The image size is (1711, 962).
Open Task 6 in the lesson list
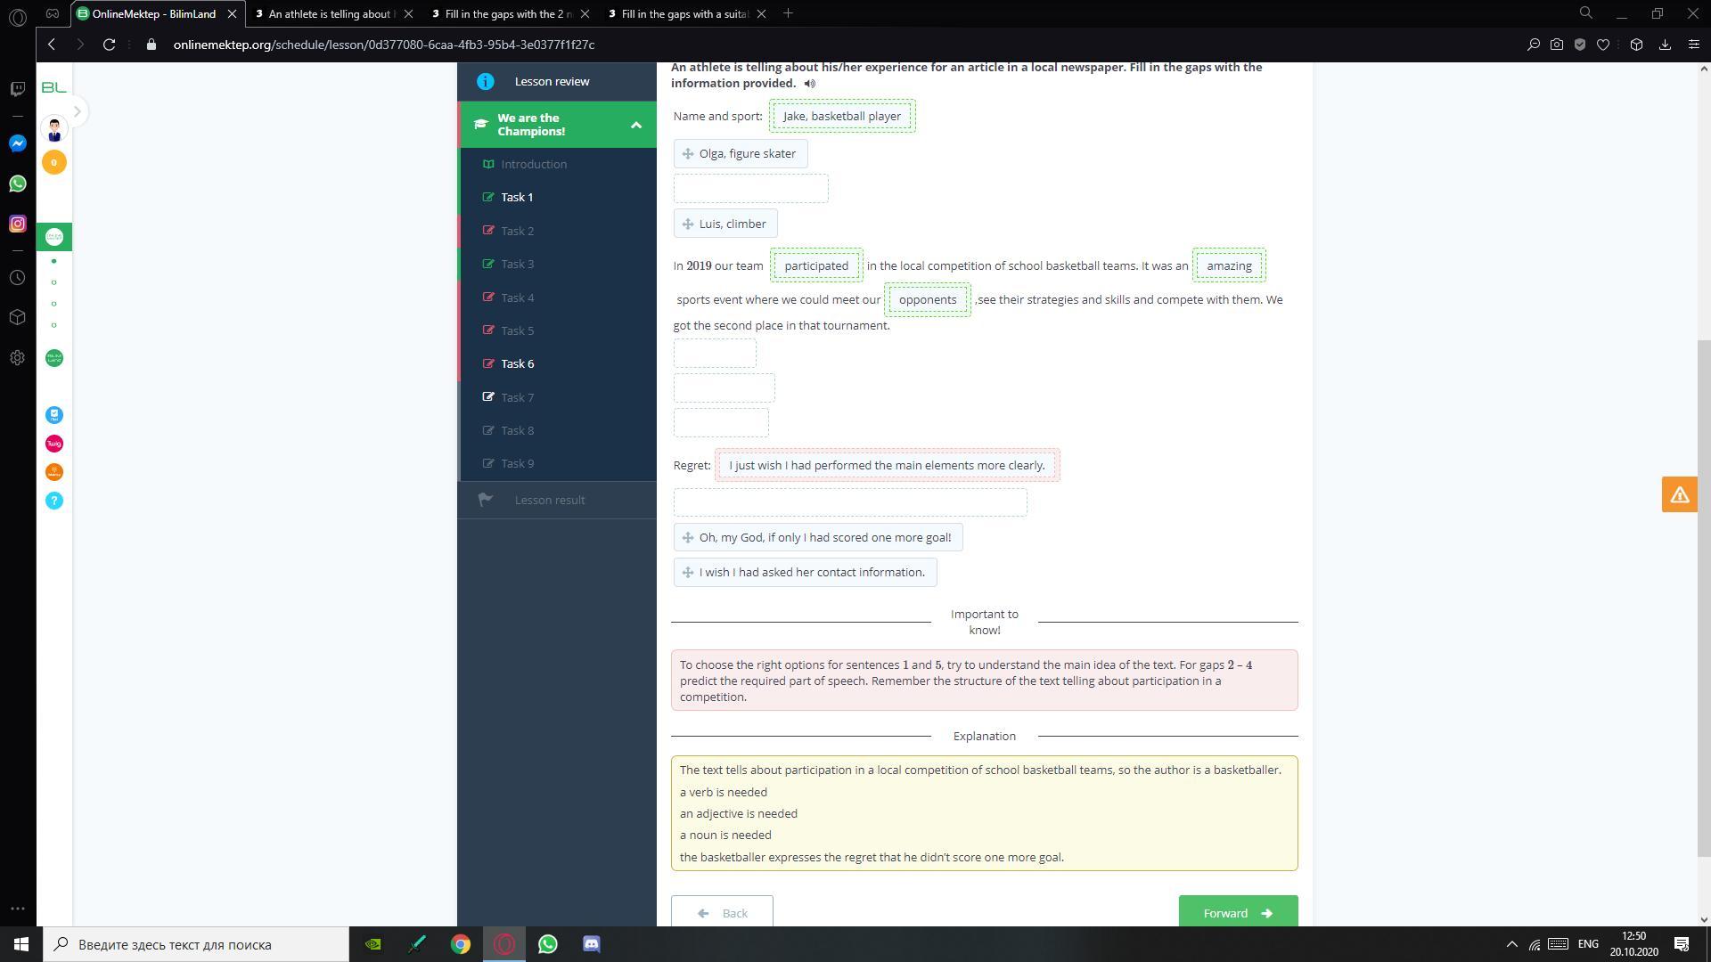[x=518, y=363]
